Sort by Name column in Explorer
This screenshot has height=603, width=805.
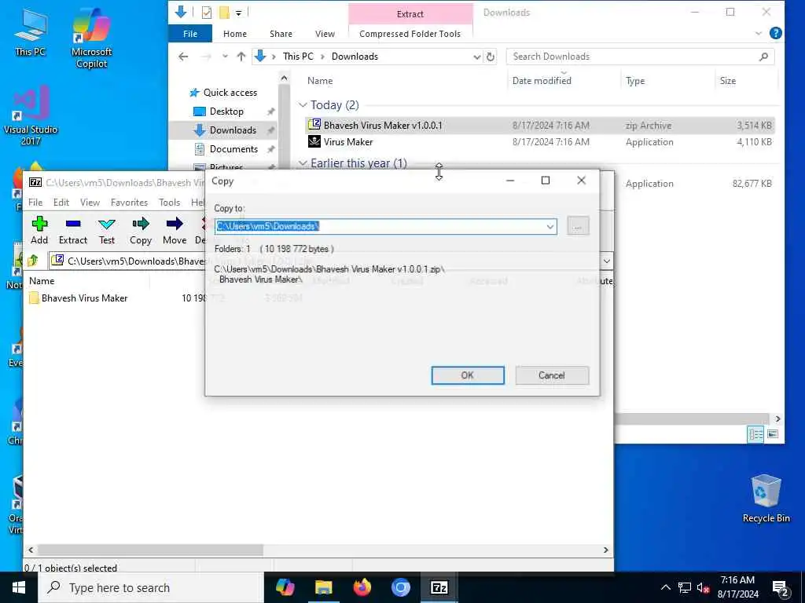tap(320, 81)
